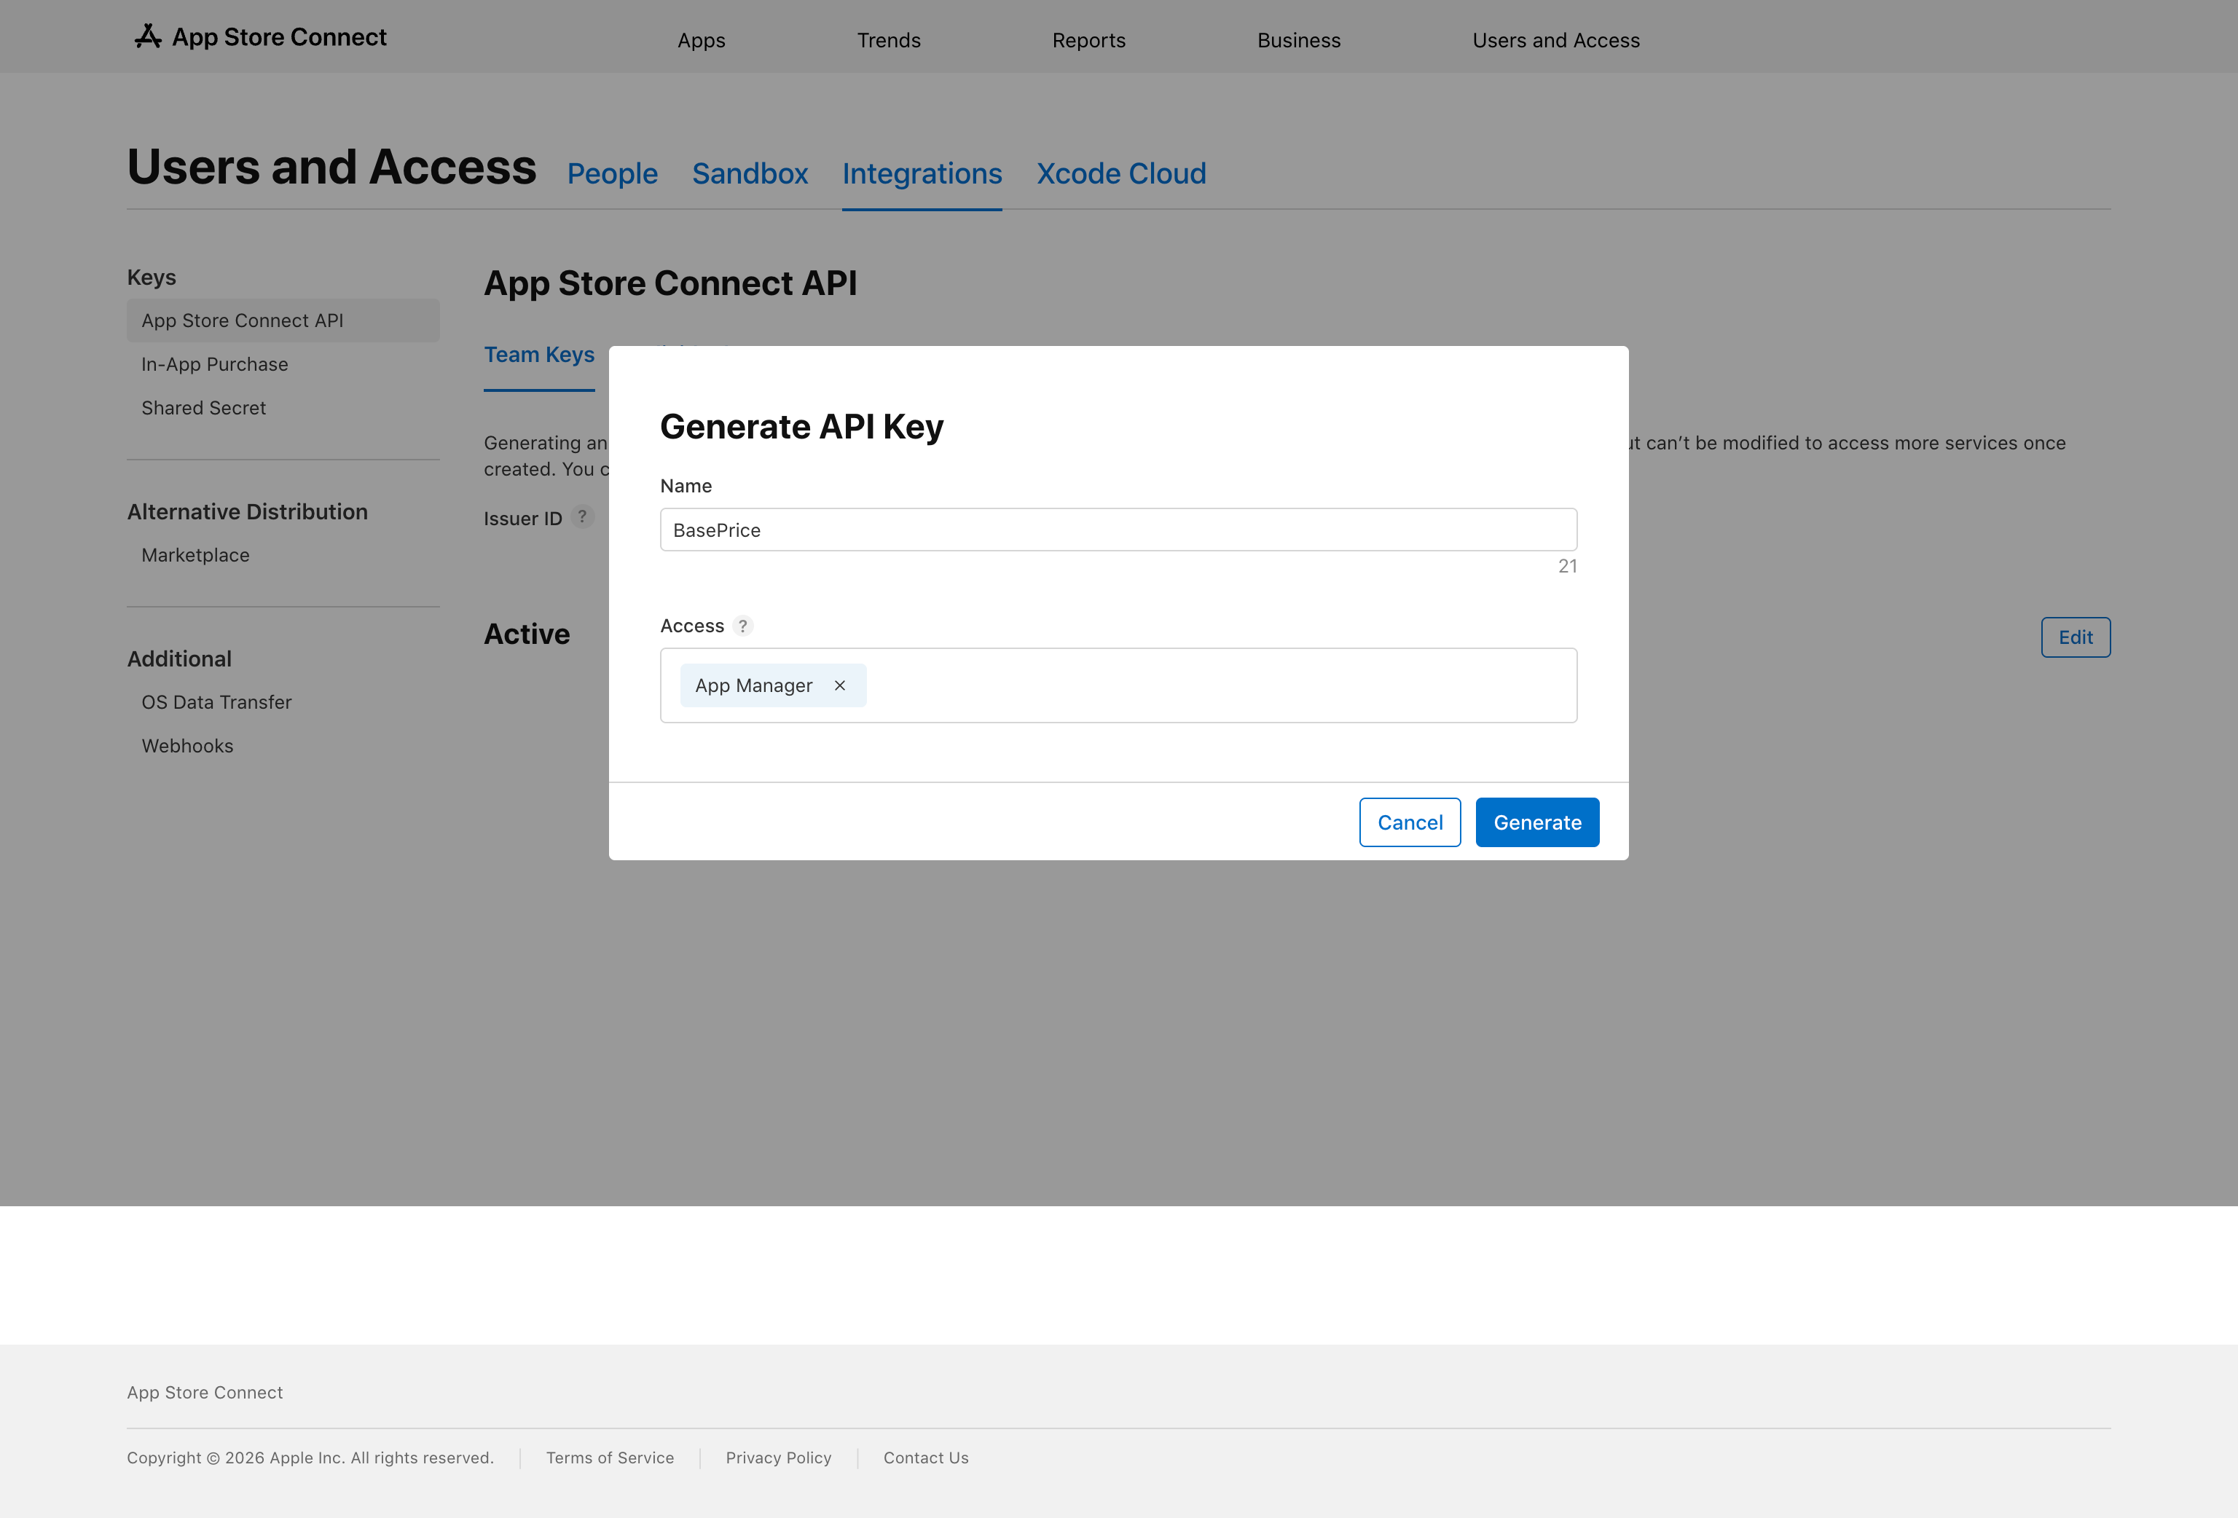Viewport: 2238px width, 1518px height.
Task: Switch to the Sandbox tab
Action: tap(750, 173)
